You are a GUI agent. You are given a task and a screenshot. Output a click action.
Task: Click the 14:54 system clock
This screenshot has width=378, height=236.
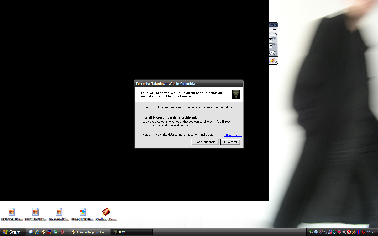[371, 232]
